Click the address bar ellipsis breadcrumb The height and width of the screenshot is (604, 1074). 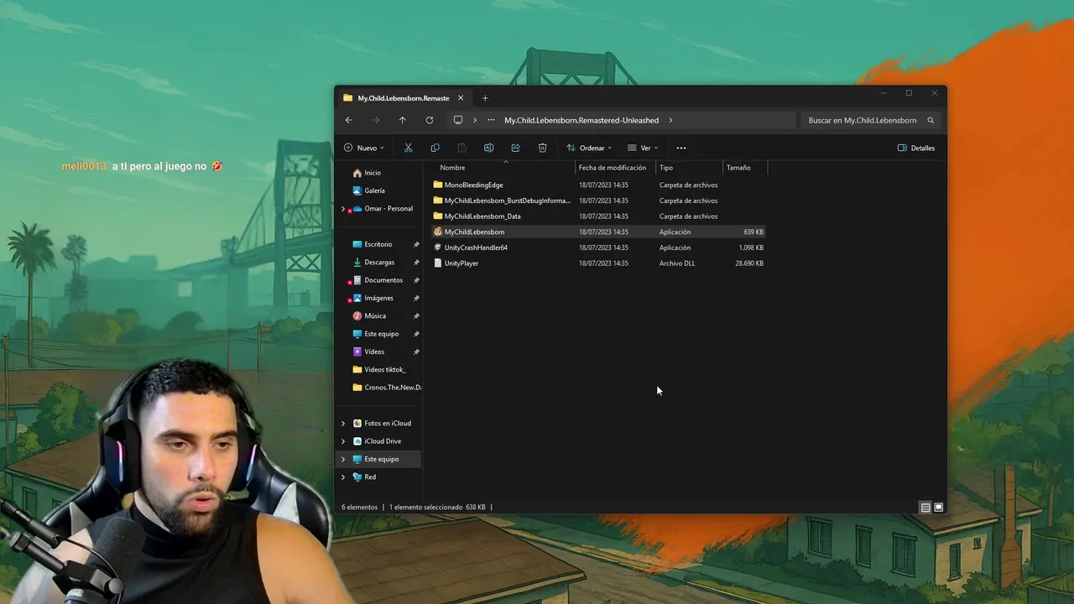pos(491,120)
